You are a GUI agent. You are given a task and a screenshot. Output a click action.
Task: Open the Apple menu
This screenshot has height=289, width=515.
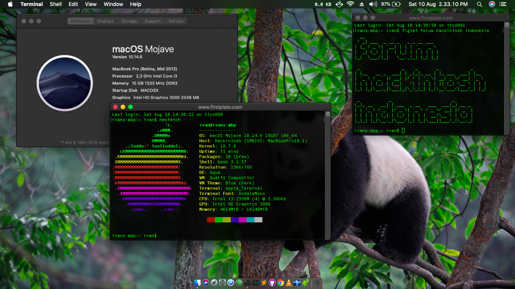click(10, 4)
